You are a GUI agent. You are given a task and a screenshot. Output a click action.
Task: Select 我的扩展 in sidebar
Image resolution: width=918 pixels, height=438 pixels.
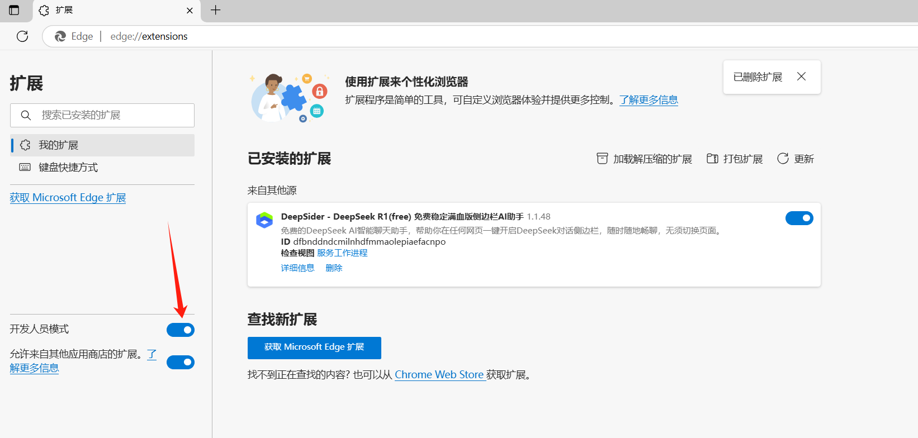pos(102,145)
